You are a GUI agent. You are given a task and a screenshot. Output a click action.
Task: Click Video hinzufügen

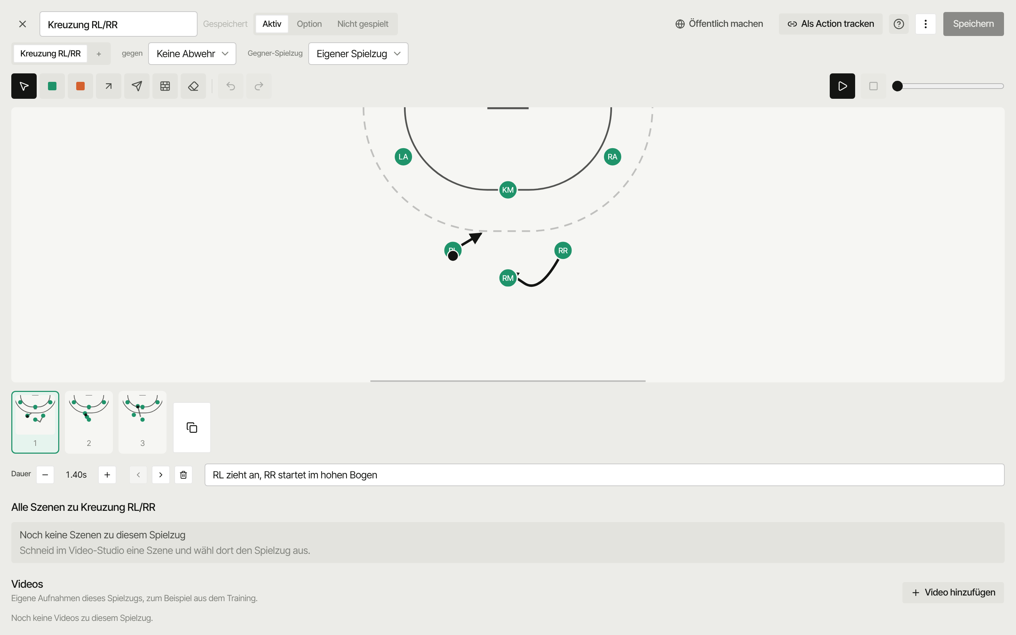point(953,593)
